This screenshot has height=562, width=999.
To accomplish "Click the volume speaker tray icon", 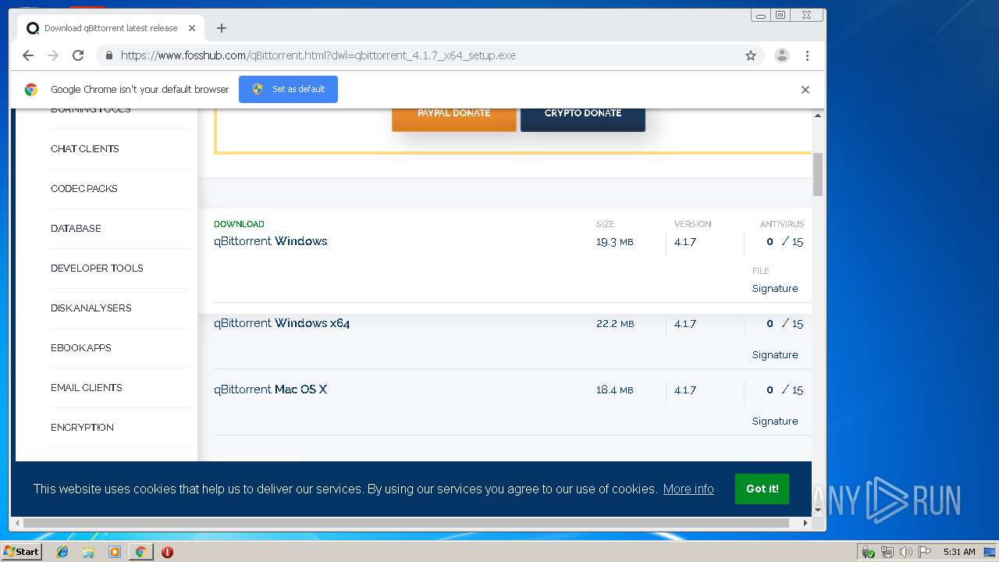I will pyautogui.click(x=907, y=552).
